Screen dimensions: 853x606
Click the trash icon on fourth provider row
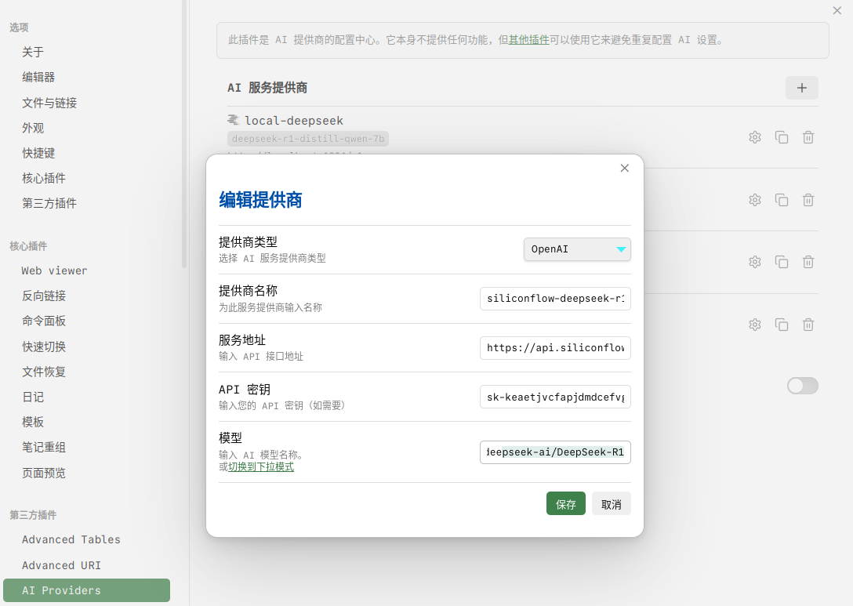point(808,325)
